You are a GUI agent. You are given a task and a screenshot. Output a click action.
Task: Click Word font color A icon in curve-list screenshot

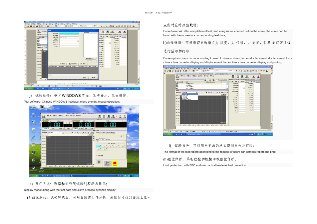coord(267,71)
